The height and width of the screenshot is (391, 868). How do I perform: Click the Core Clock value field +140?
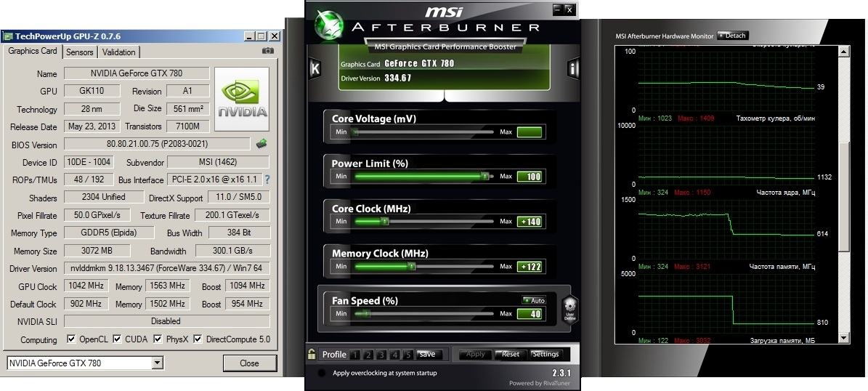pyautogui.click(x=530, y=222)
